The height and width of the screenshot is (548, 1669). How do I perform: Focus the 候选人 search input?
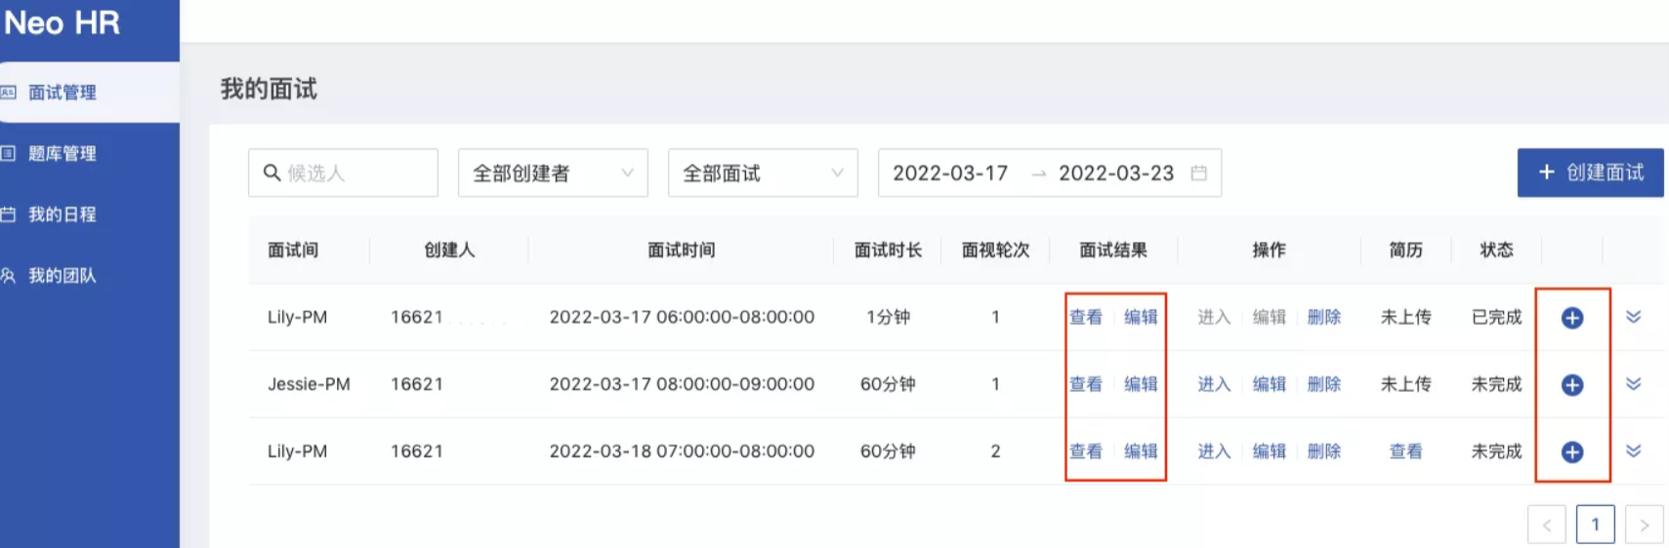point(343,173)
